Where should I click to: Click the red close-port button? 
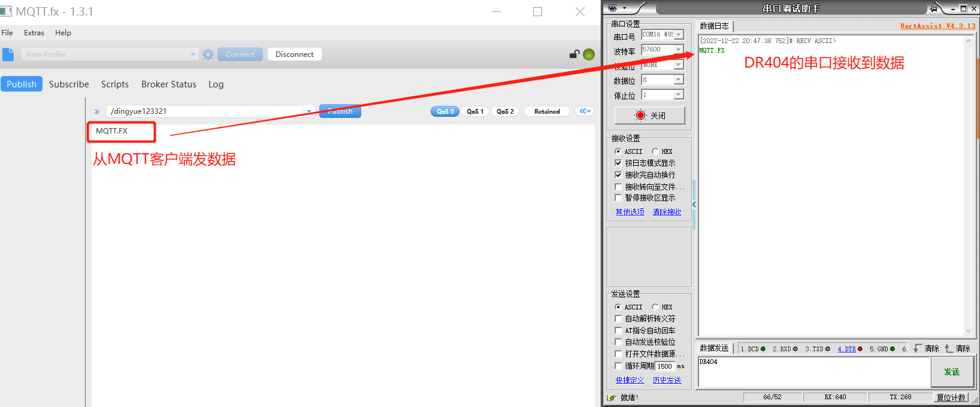(649, 116)
